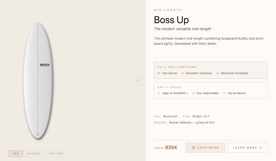The image size is (276, 161).
Task: Click the MANN logo on the surfboard
Action: point(45,65)
